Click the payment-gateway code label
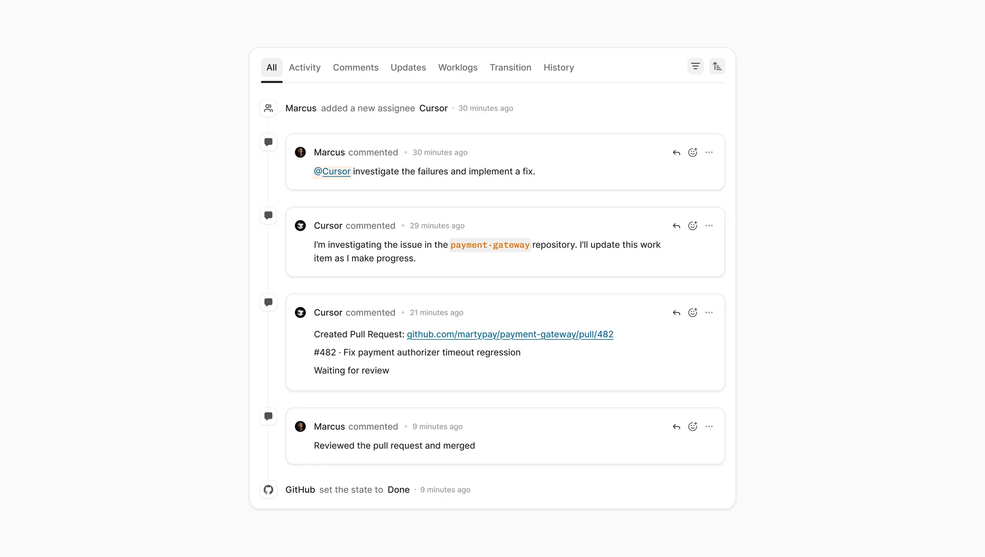This screenshot has width=985, height=557. pyautogui.click(x=490, y=245)
